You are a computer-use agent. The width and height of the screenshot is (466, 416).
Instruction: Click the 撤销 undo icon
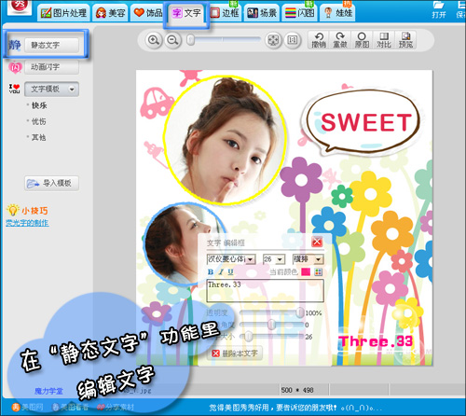(319, 40)
